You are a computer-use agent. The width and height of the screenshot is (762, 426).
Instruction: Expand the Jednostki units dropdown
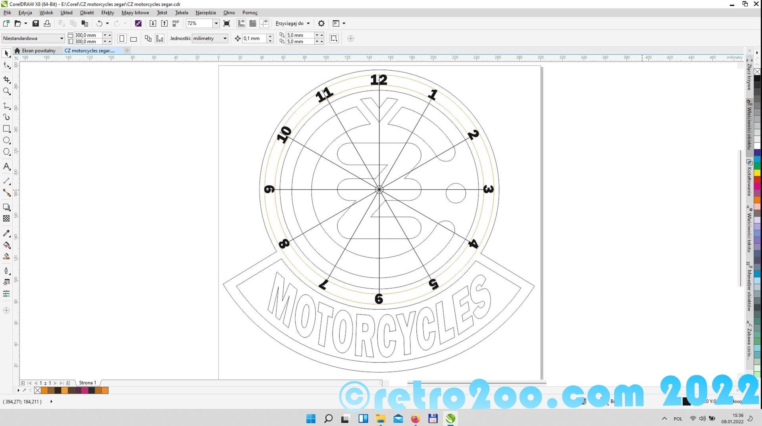(225, 39)
